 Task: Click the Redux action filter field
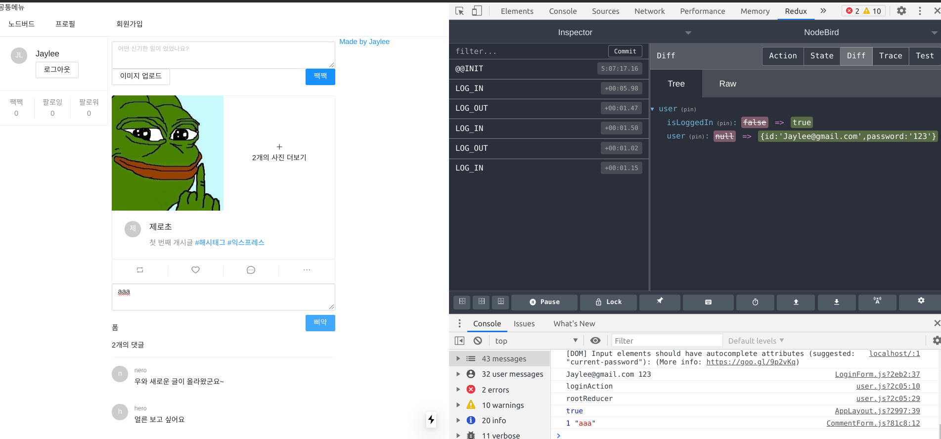coord(529,51)
